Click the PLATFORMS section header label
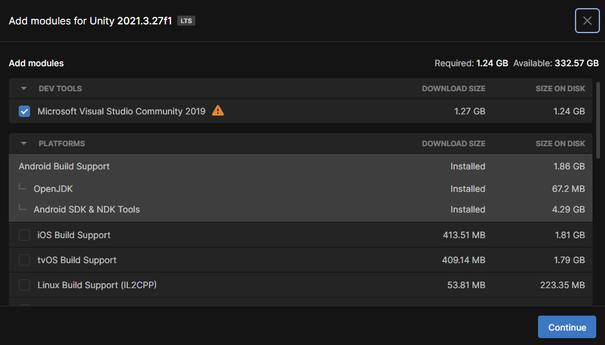 [x=62, y=144]
